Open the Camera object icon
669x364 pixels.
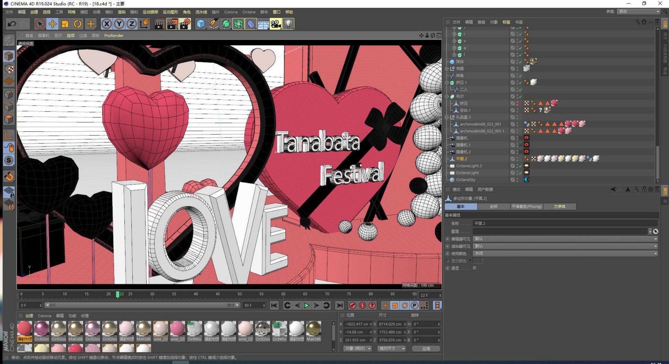tap(276, 24)
